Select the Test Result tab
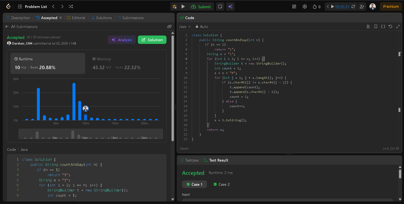The width and height of the screenshot is (404, 204). coord(216,160)
